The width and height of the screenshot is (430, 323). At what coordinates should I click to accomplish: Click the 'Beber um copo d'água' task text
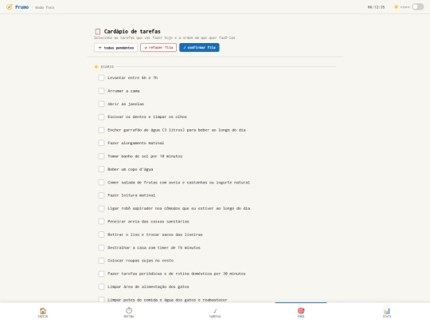(x=131, y=169)
